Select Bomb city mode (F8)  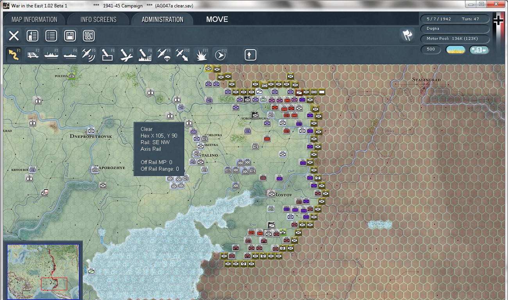coord(145,55)
